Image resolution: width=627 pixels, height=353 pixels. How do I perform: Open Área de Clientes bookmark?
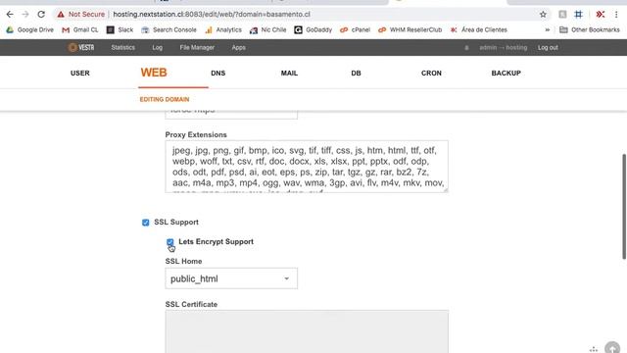[x=479, y=29]
